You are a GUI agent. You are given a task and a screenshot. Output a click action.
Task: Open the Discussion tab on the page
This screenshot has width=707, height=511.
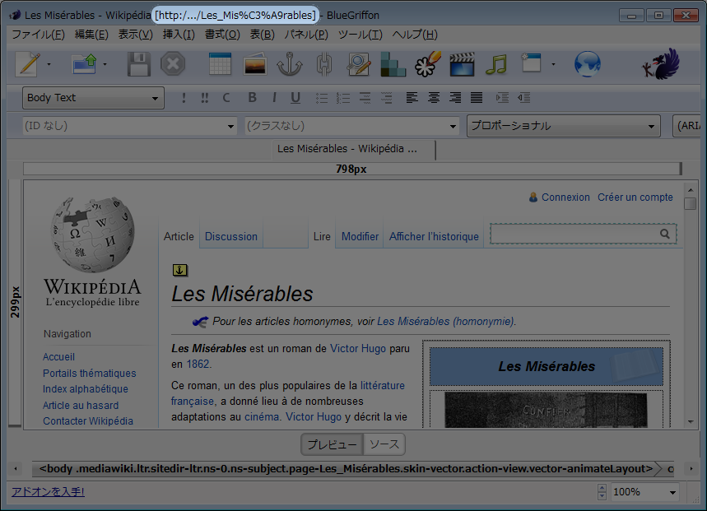point(230,237)
